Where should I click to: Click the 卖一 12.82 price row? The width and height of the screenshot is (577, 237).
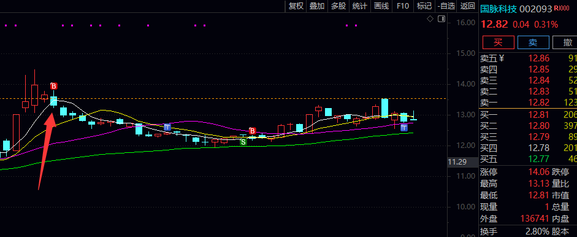[x=529, y=103]
